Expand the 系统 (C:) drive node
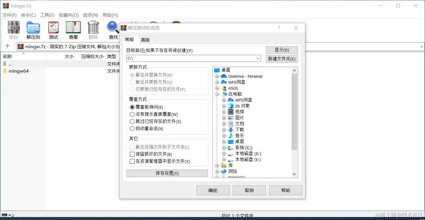425x220 pixels. tap(224, 148)
